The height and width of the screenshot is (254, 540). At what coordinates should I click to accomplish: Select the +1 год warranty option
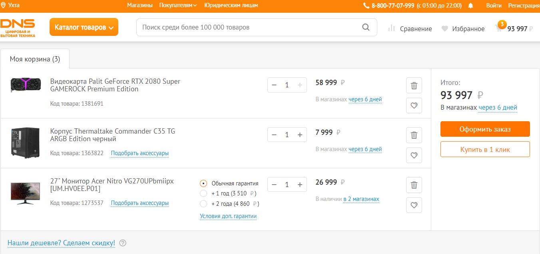click(203, 193)
